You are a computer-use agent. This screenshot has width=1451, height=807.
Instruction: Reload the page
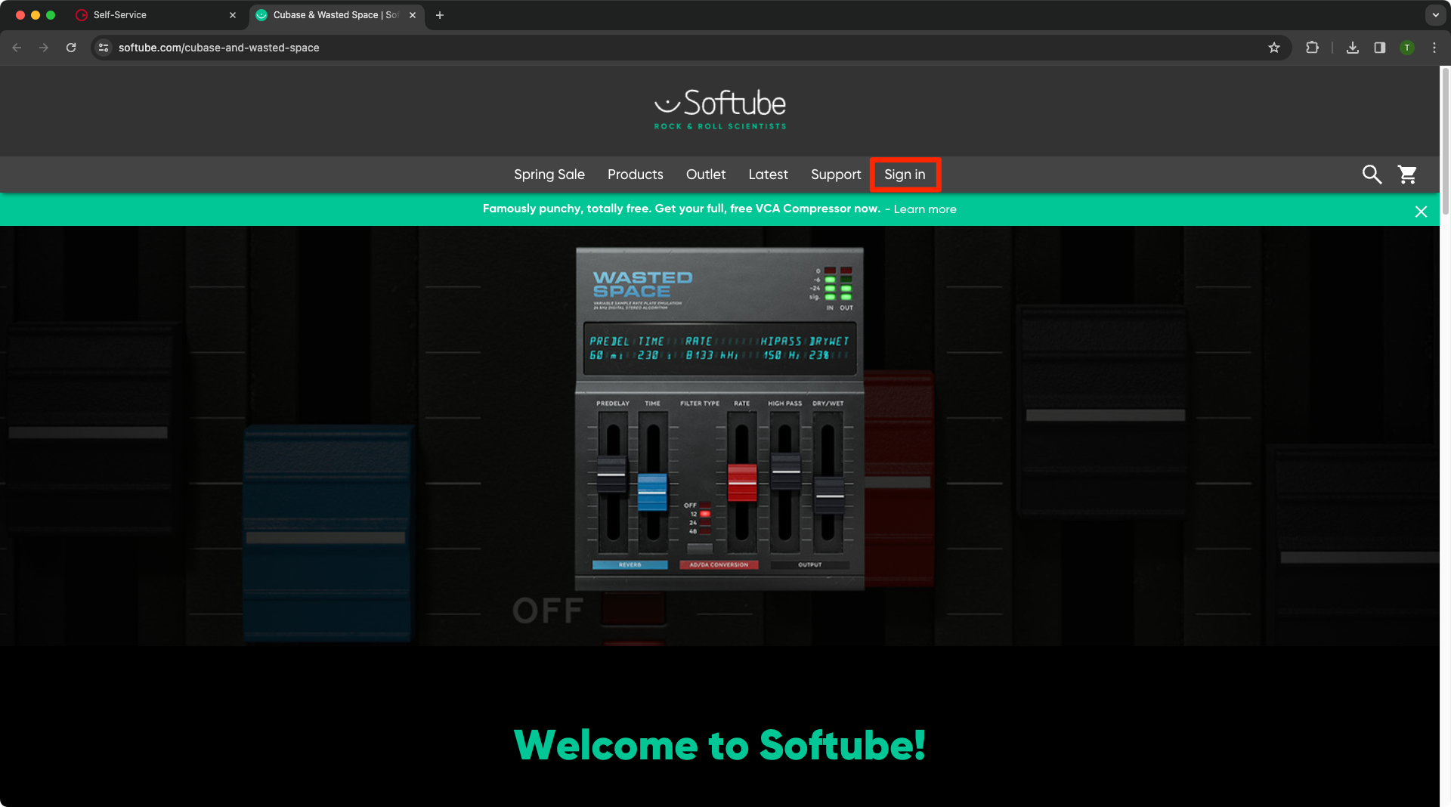point(71,48)
